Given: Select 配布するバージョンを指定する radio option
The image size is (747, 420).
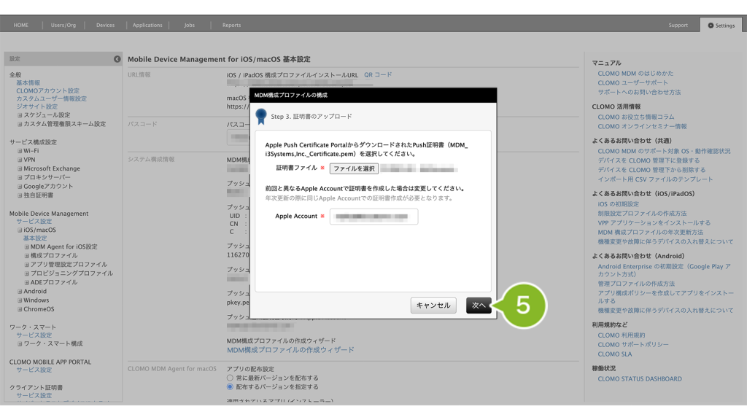Looking at the screenshot, I should [x=231, y=386].
